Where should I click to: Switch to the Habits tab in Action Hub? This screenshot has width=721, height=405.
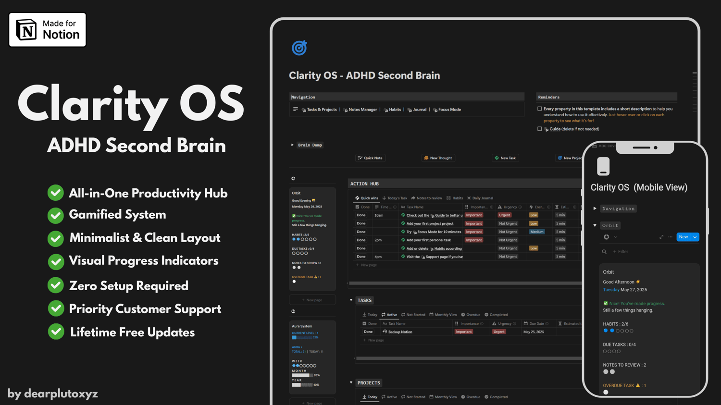(x=455, y=198)
